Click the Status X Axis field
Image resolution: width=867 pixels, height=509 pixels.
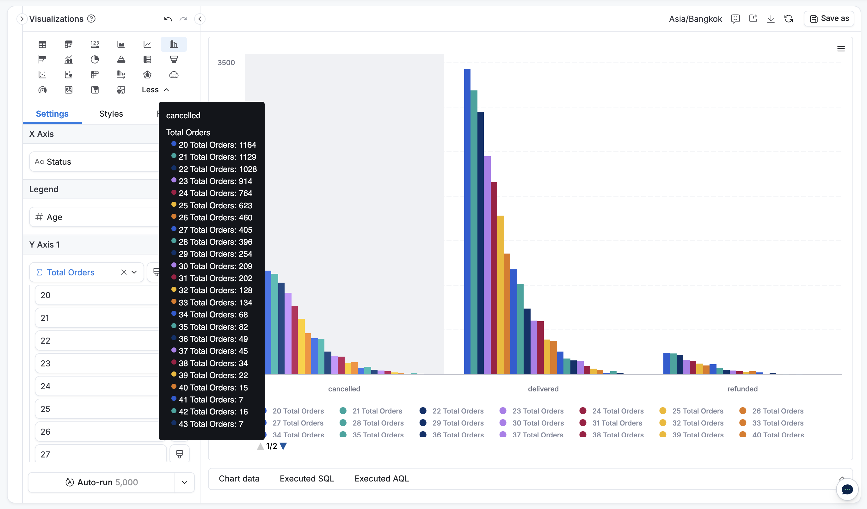tap(94, 162)
